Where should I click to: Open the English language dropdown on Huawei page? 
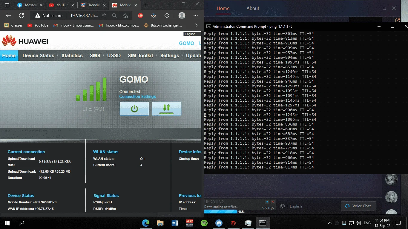[x=192, y=34]
